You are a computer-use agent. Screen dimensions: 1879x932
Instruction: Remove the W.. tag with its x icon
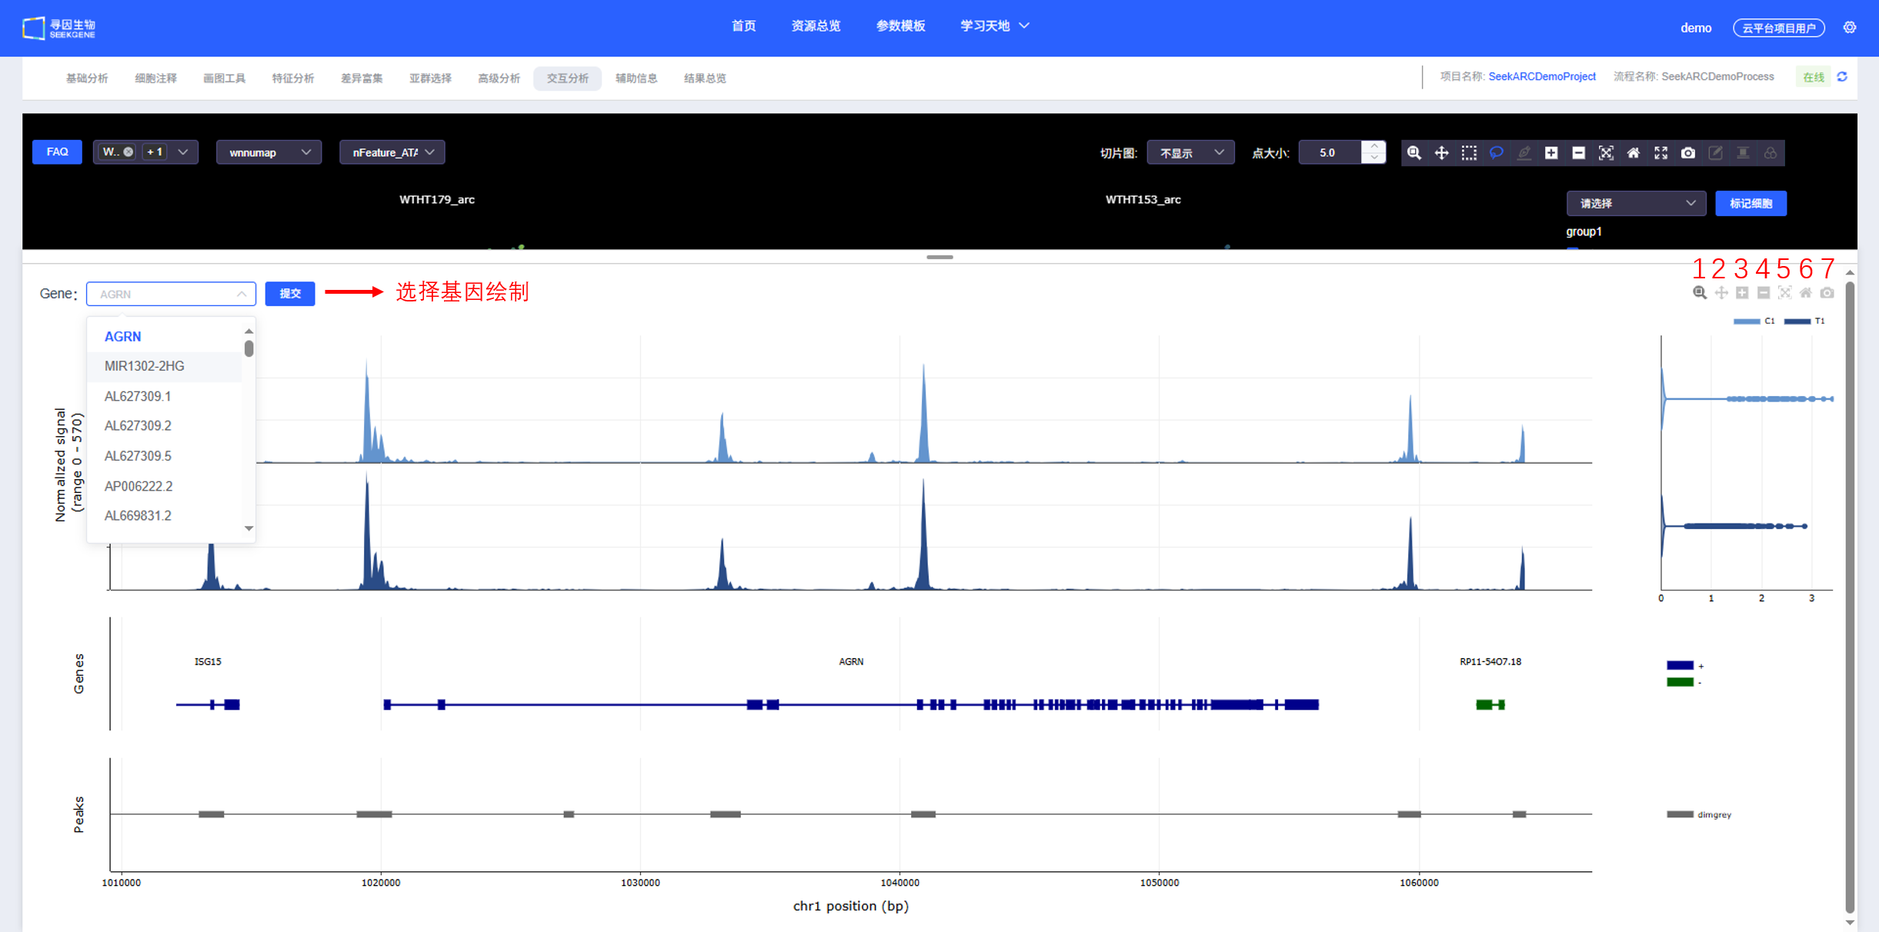click(128, 151)
